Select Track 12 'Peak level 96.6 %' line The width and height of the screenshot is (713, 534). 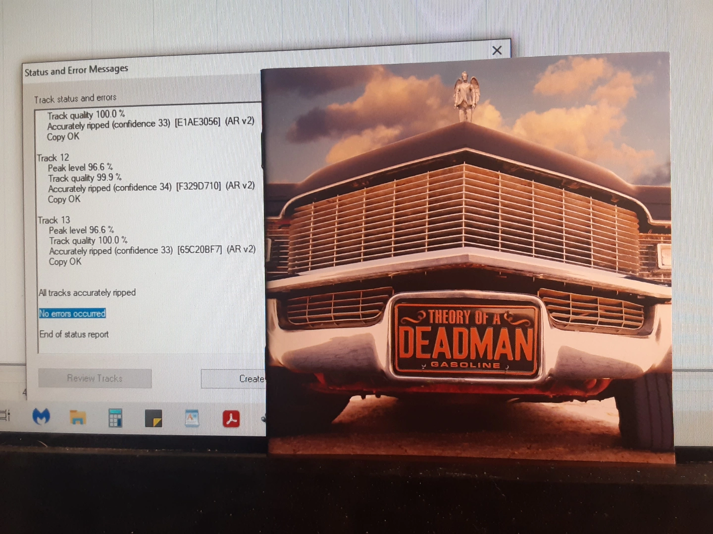pyautogui.click(x=80, y=168)
